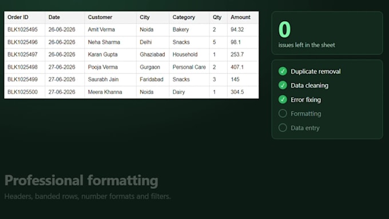Select the Formatting checklist label
The image size is (389, 219).
coord(306,114)
